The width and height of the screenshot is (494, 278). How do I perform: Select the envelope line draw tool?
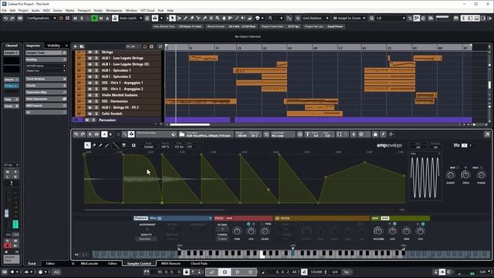pyautogui.click(x=116, y=145)
